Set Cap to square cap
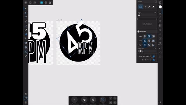Image resolution: width=186 pixels, height=105 pixels. pyautogui.click(x=153, y=36)
